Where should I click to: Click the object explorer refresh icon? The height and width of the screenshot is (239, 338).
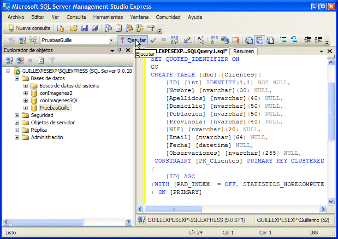[42, 60]
